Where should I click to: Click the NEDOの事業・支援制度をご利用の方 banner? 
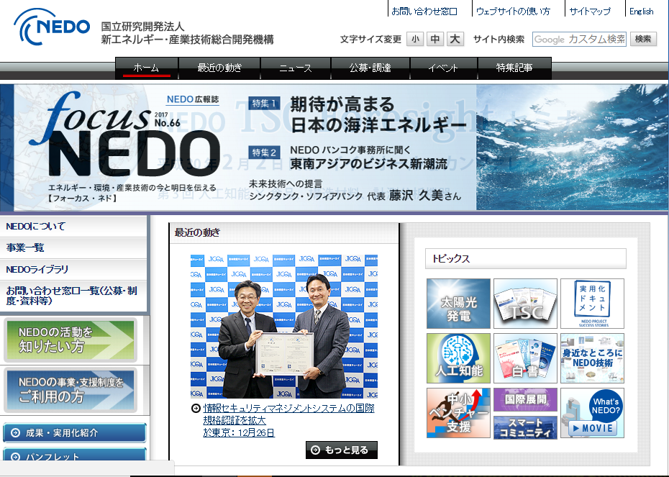pos(70,390)
